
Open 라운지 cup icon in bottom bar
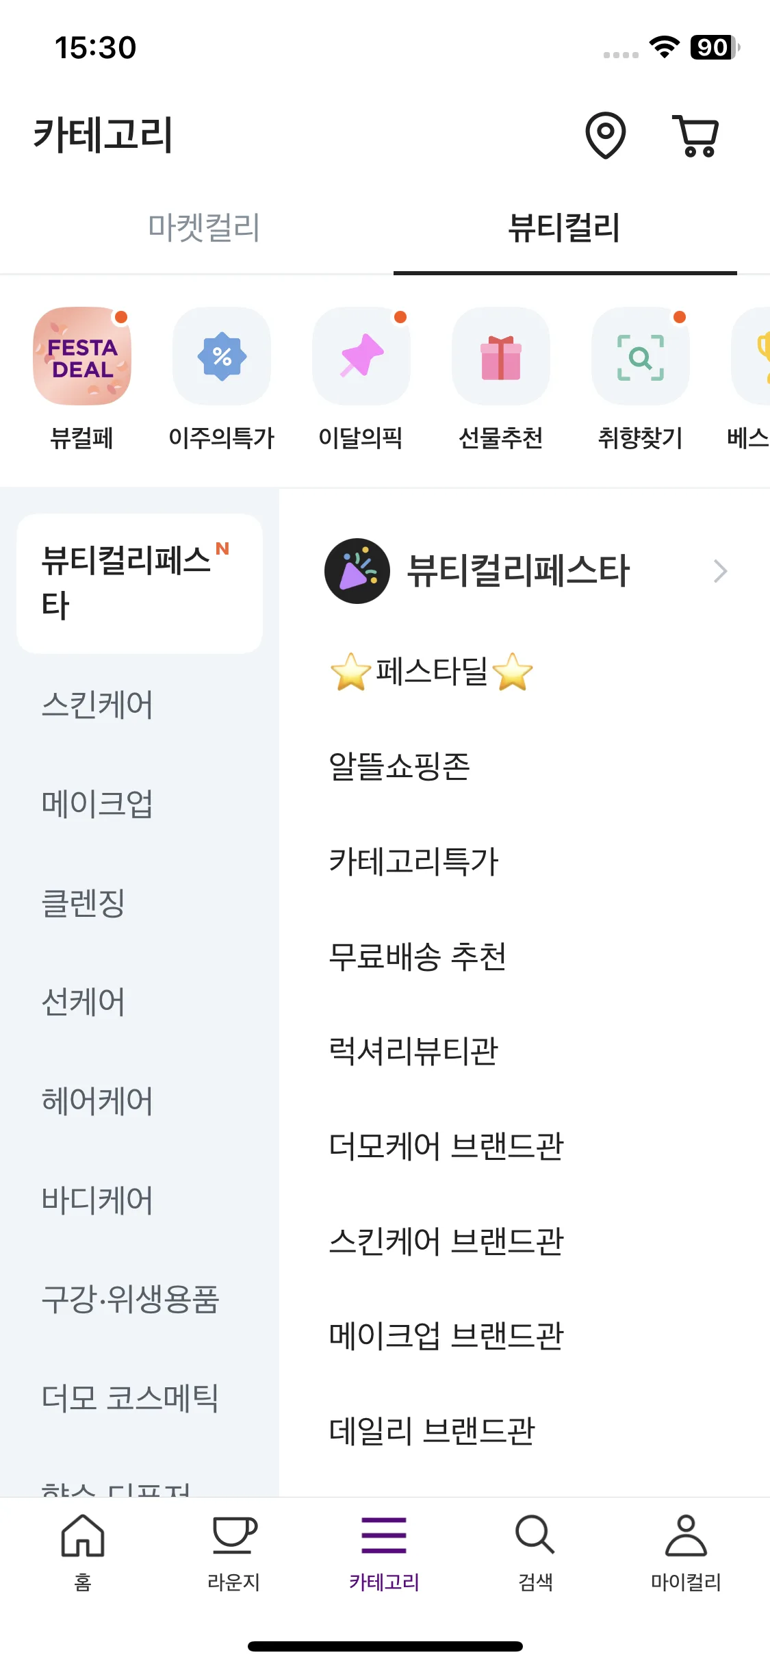(x=234, y=1535)
